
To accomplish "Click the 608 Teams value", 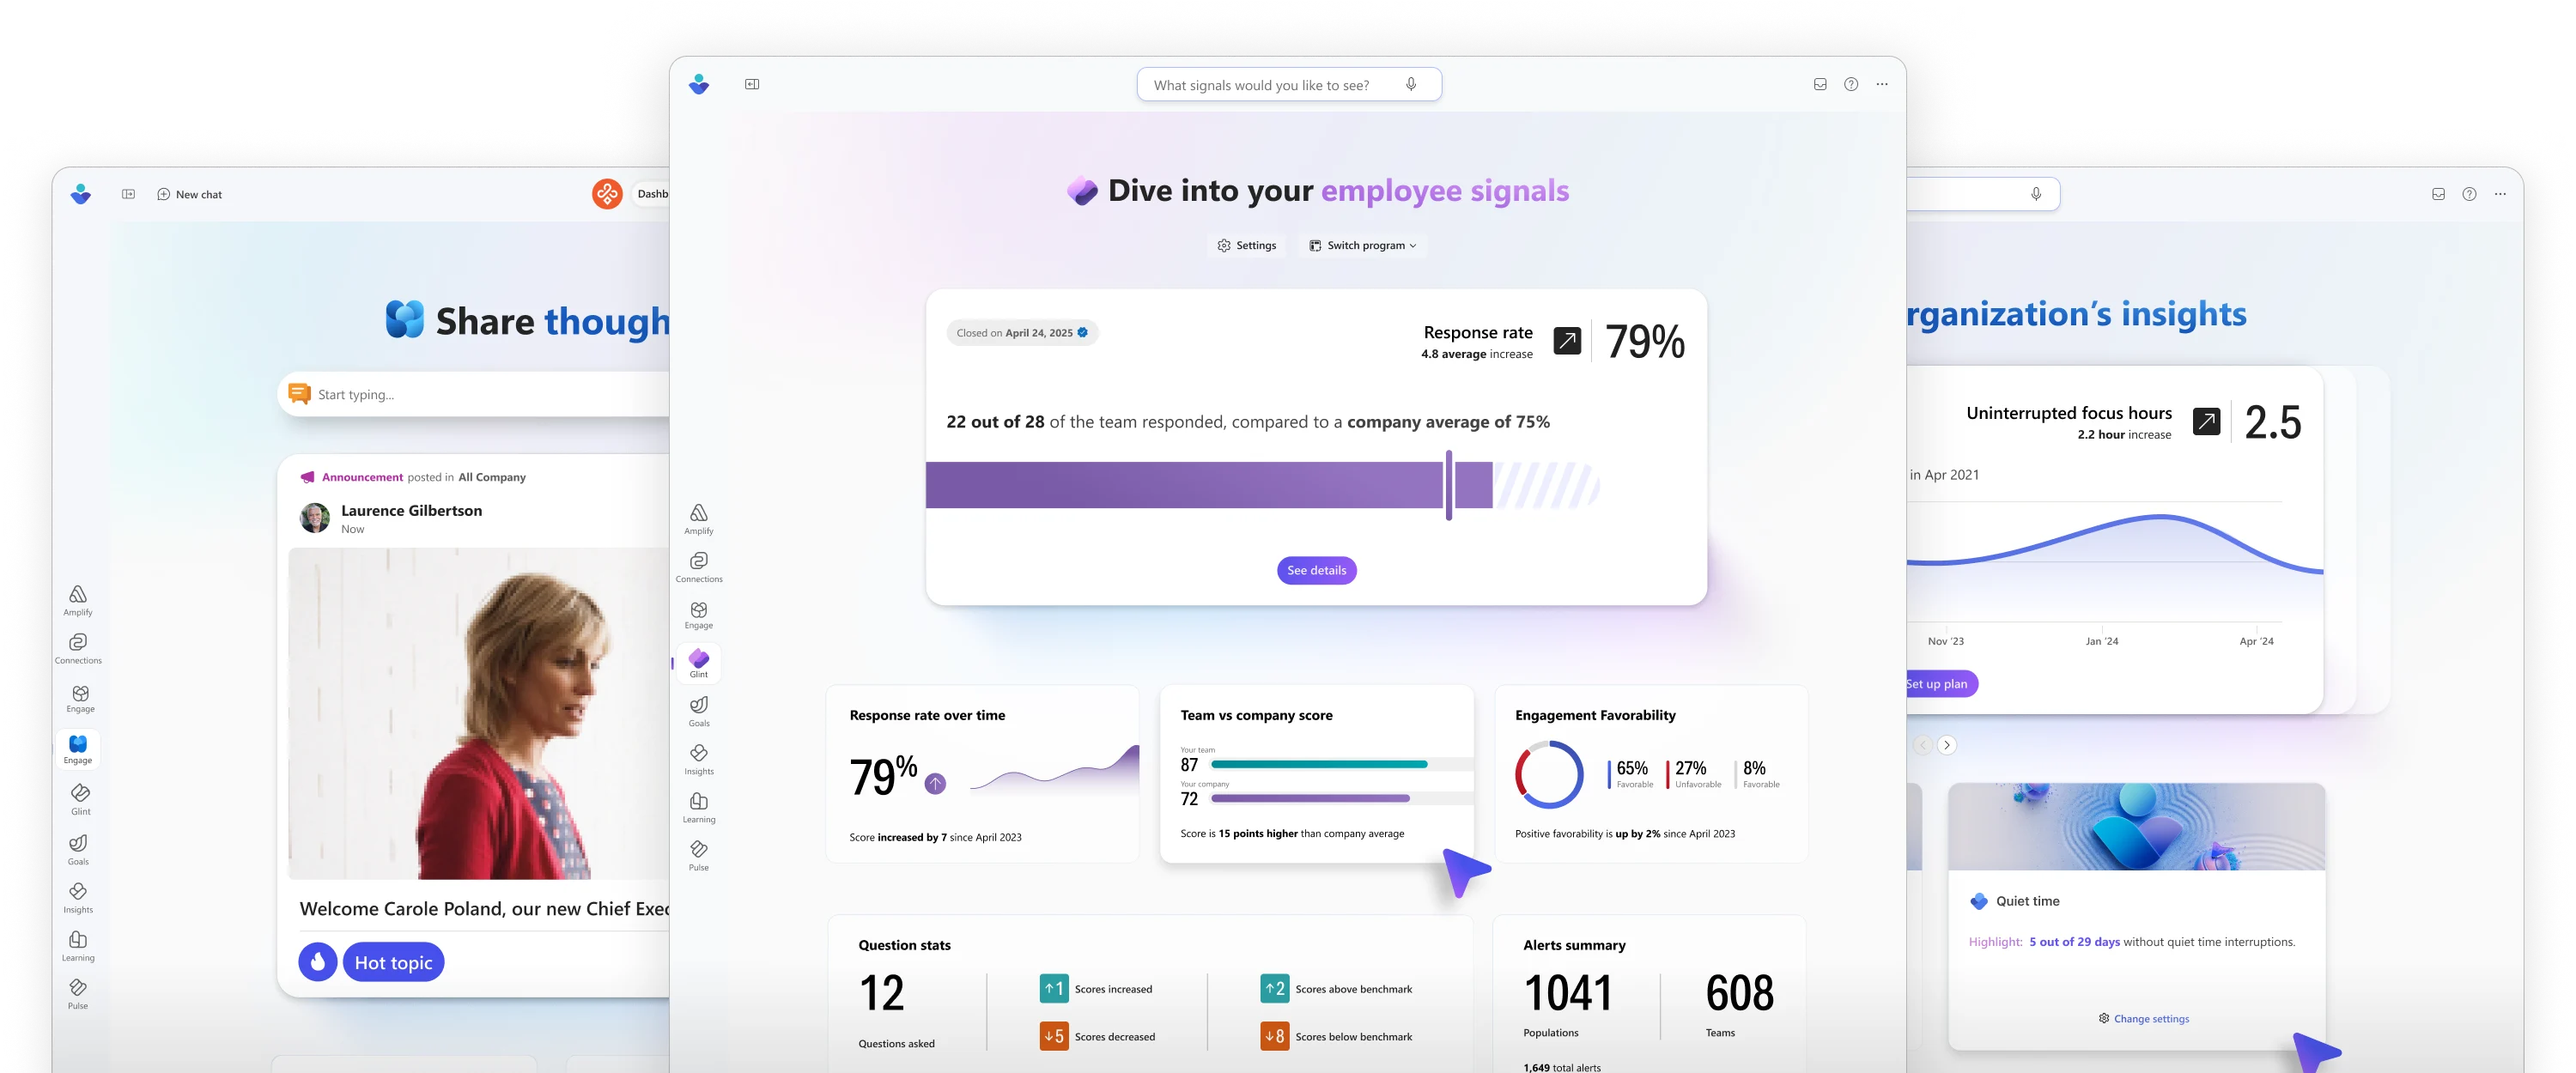I will coord(1740,993).
